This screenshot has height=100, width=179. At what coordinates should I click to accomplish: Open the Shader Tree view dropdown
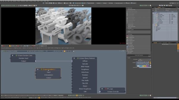(x=159, y=9)
